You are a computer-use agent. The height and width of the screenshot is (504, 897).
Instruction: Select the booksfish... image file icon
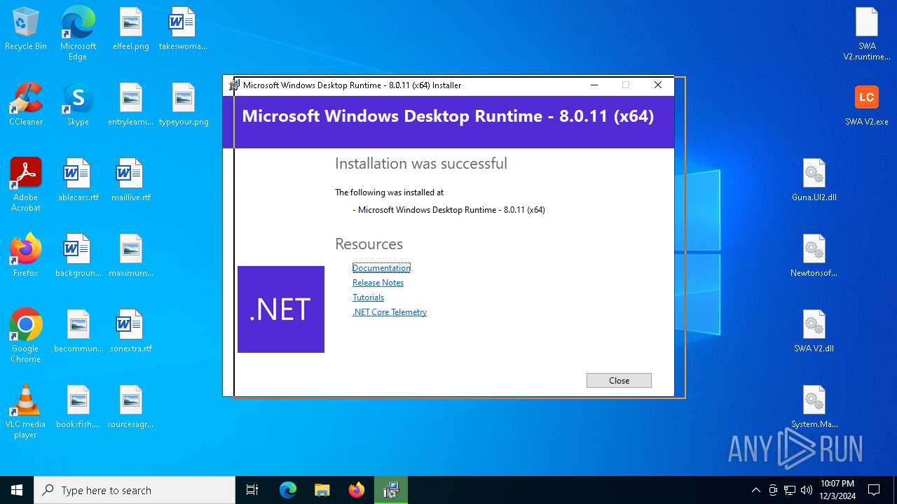click(x=78, y=407)
